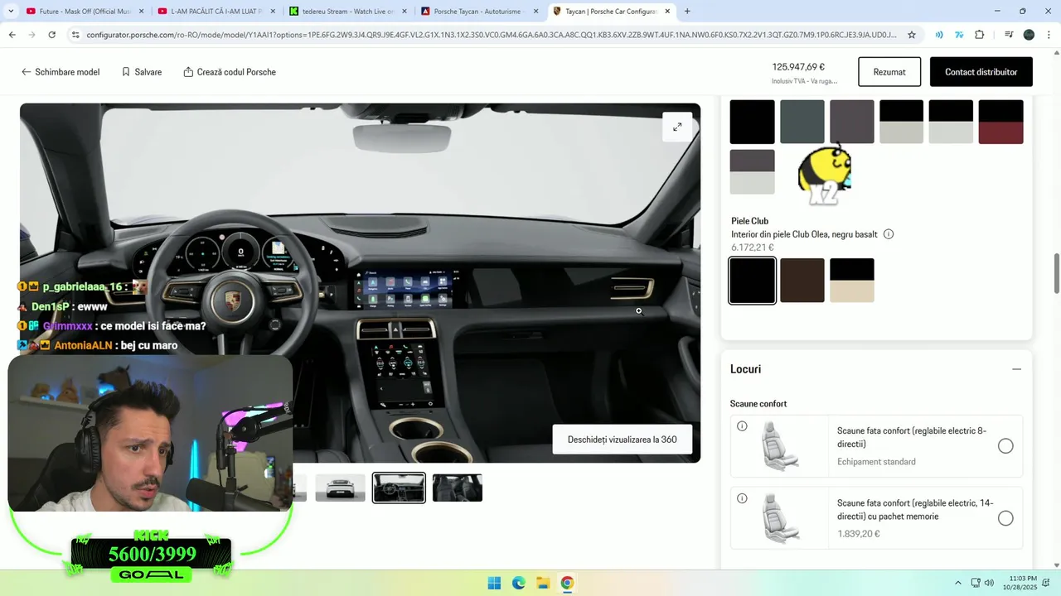Image resolution: width=1061 pixels, height=596 pixels.
Task: Go back via Schimbare model
Action: [61, 72]
